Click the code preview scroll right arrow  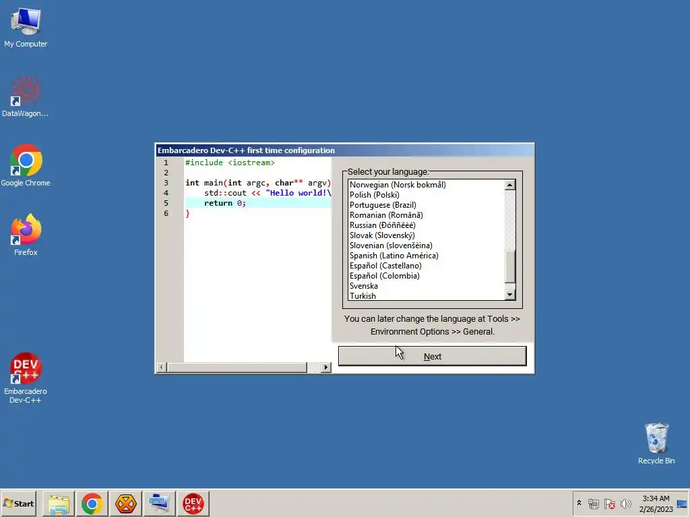(325, 367)
